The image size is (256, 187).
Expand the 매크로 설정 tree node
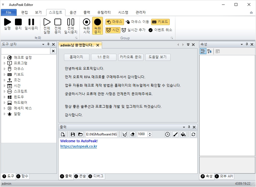click(x=5, y=57)
